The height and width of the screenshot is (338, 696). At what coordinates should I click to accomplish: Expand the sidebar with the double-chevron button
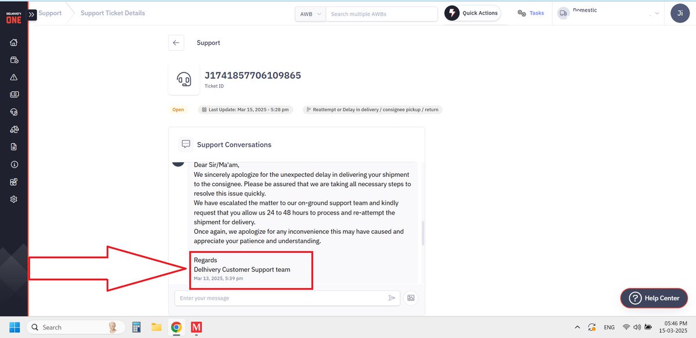pyautogui.click(x=31, y=14)
